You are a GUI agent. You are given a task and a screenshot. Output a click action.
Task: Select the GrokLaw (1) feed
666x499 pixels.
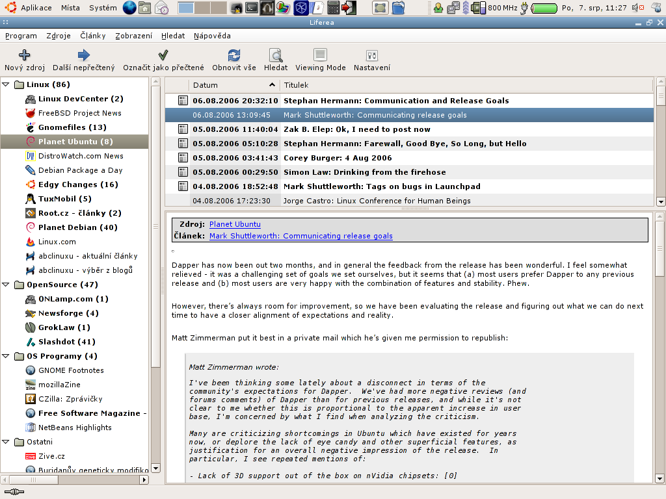click(64, 327)
